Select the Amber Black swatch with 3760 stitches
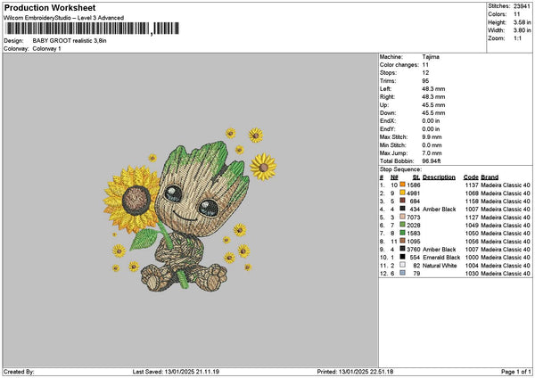This screenshot has height=378, width=535. pos(403,249)
